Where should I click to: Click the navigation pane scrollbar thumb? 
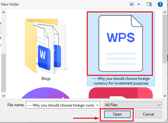click(3, 73)
